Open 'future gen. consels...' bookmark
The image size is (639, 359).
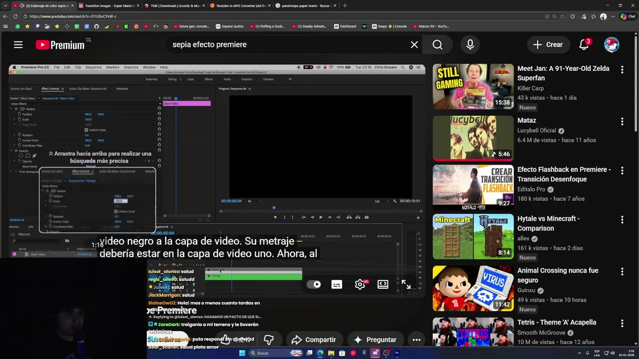click(x=191, y=26)
